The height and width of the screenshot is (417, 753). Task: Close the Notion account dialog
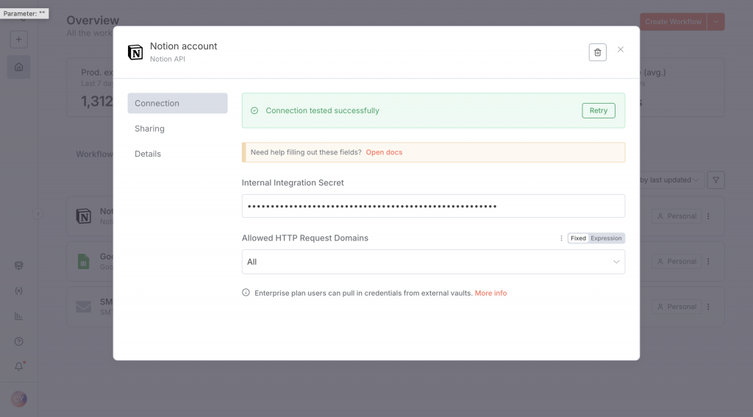[621, 50]
